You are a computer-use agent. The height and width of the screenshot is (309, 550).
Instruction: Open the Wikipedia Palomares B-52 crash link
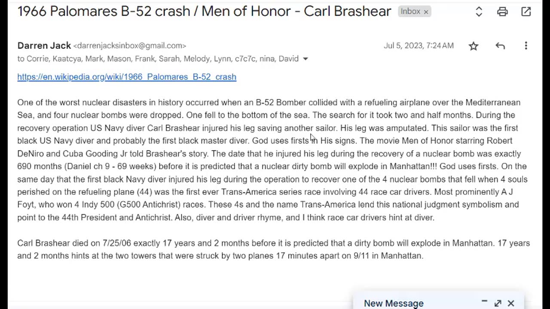coord(127,77)
